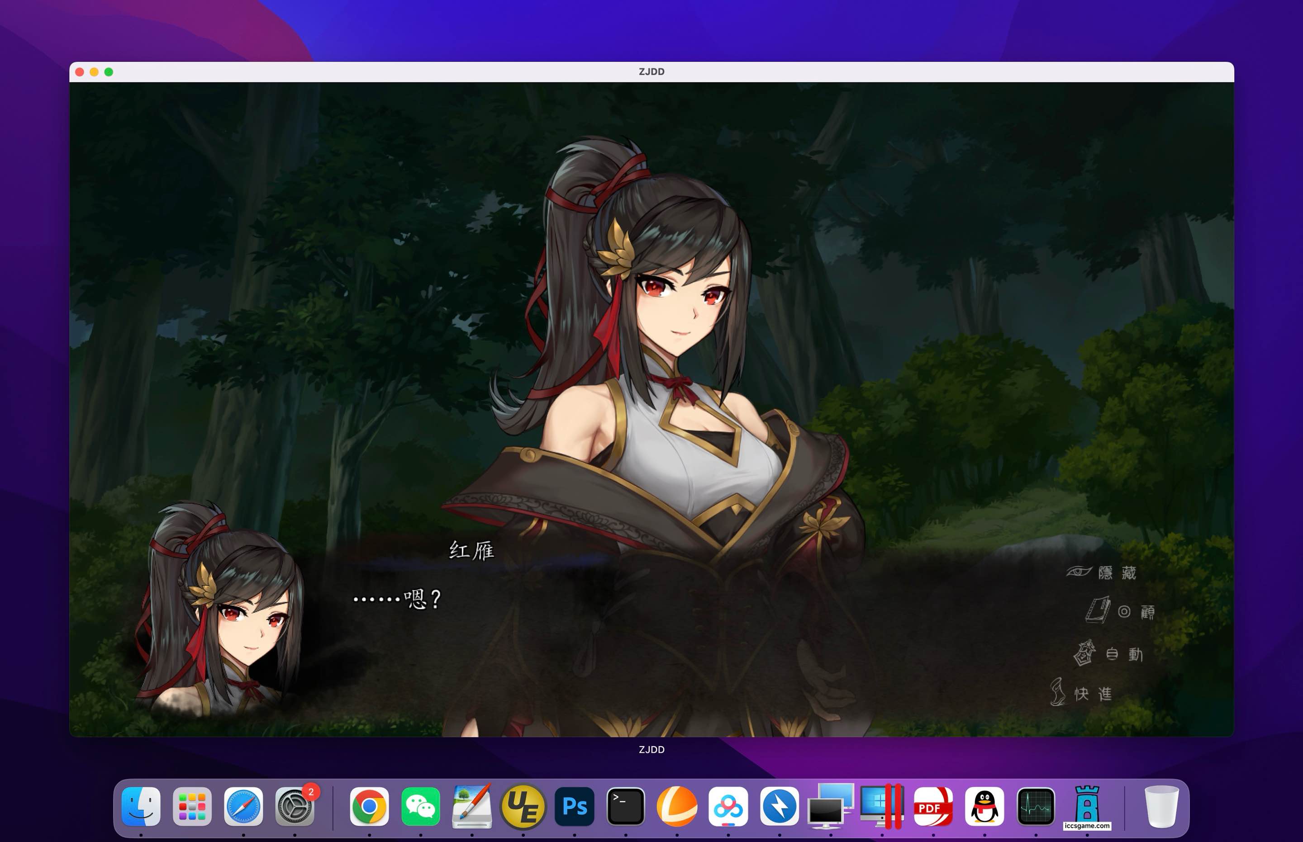Launch Parallels Desktop from the dock

[882, 806]
